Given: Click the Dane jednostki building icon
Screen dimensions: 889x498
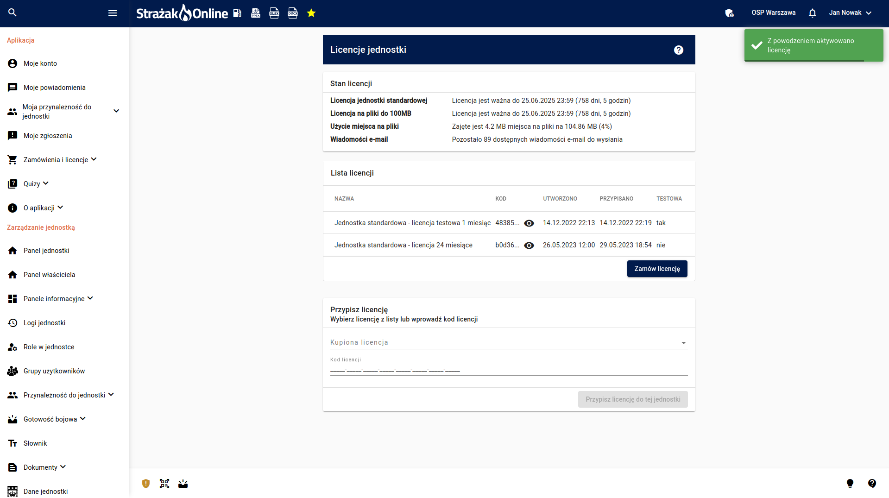Looking at the screenshot, I should pyautogui.click(x=13, y=492).
